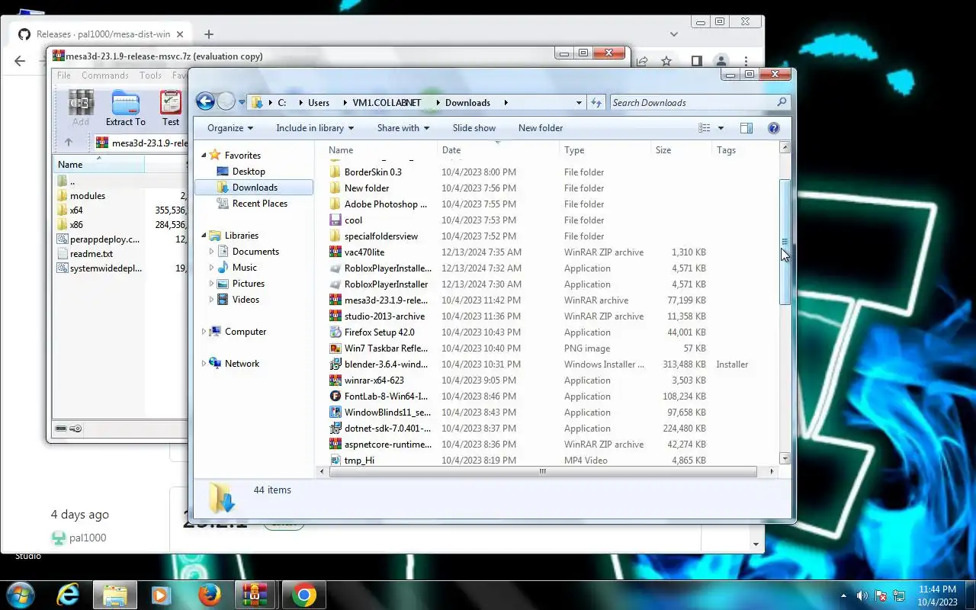Select Recent Places in Favorites
The height and width of the screenshot is (610, 976).
260,204
